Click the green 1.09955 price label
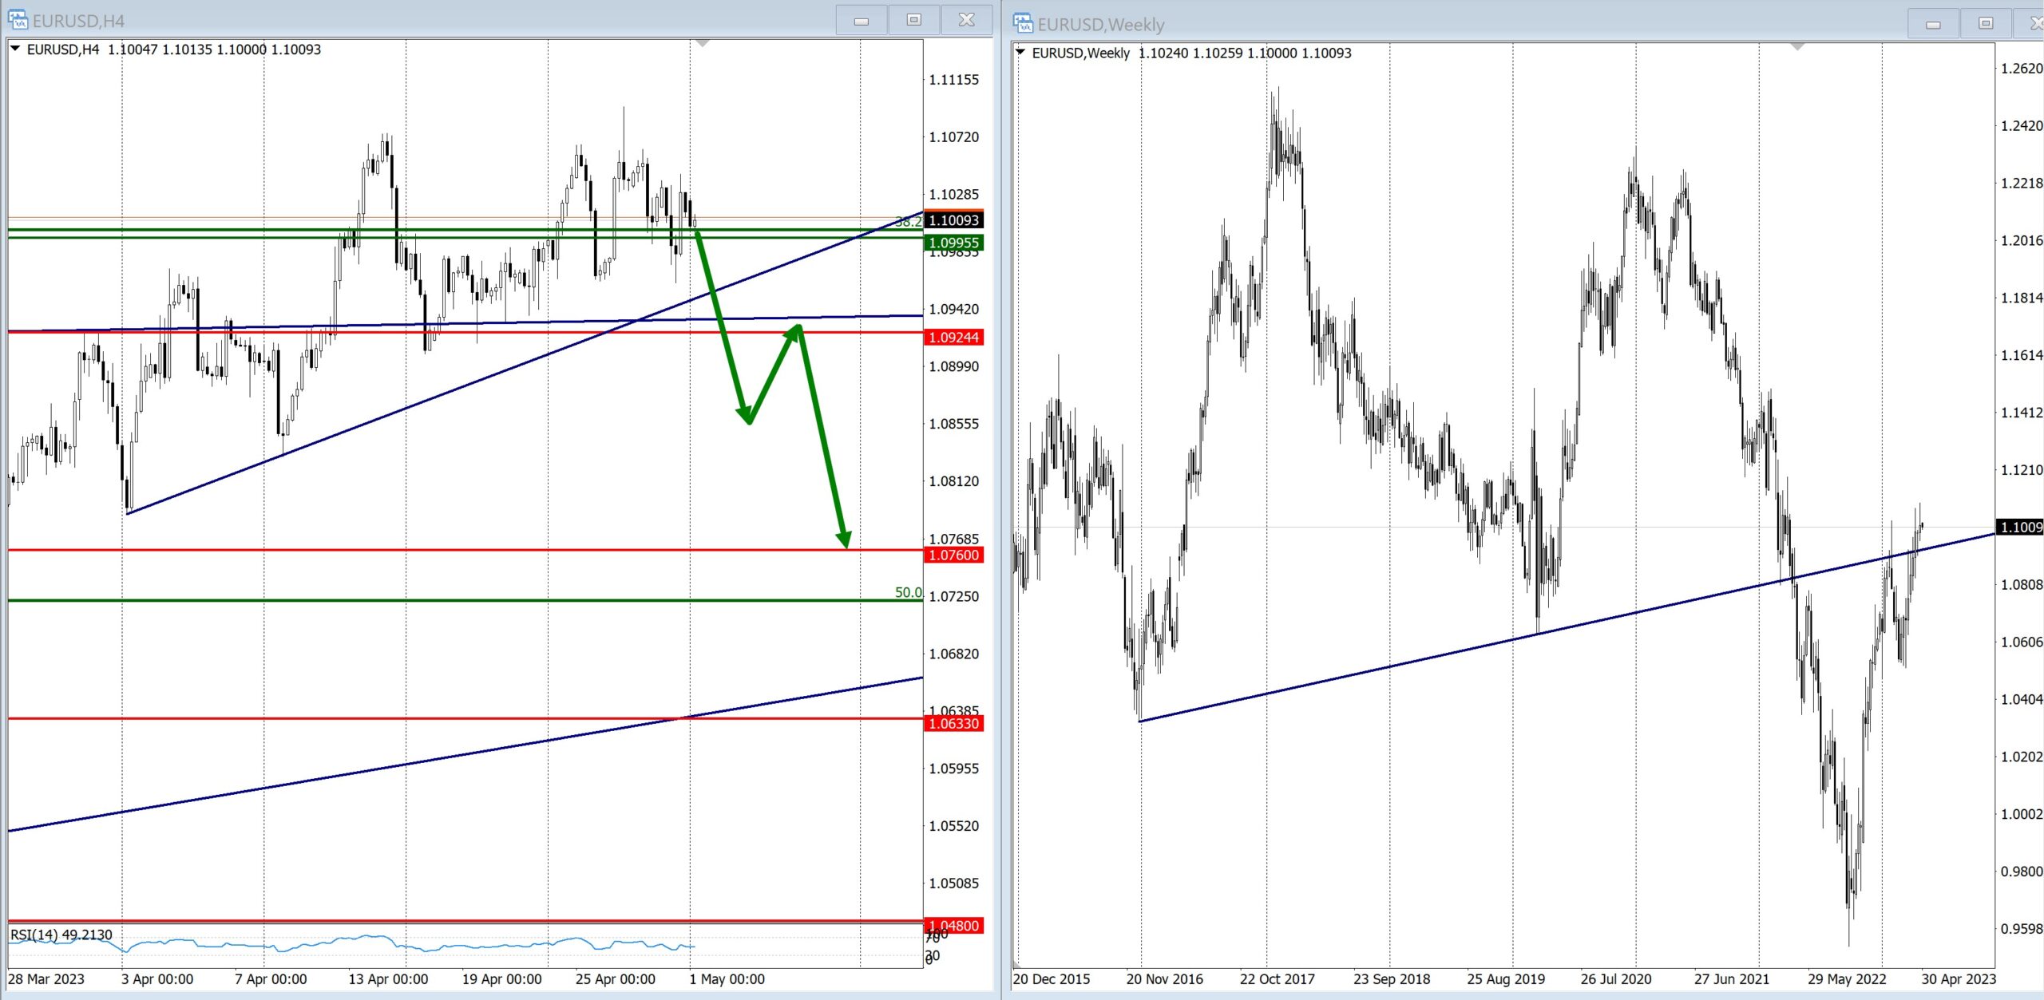 tap(953, 243)
